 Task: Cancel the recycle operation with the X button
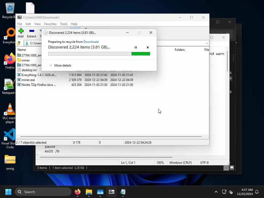tap(148, 47)
